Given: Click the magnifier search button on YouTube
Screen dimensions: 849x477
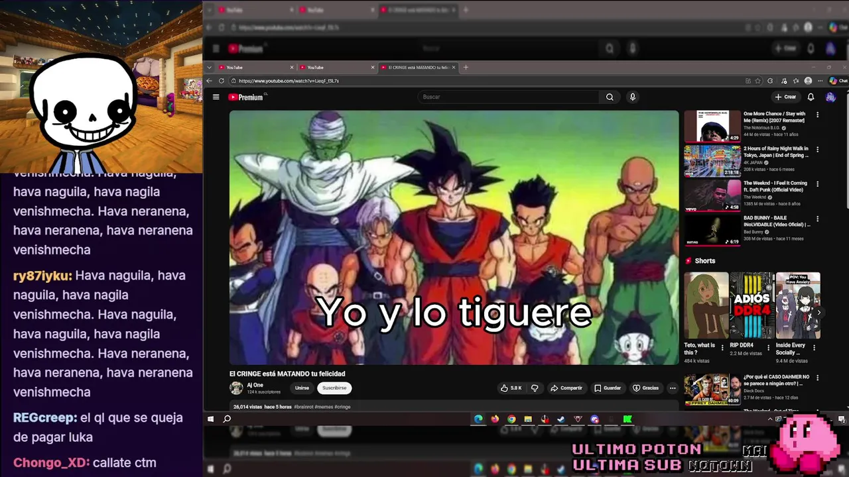Looking at the screenshot, I should point(610,97).
